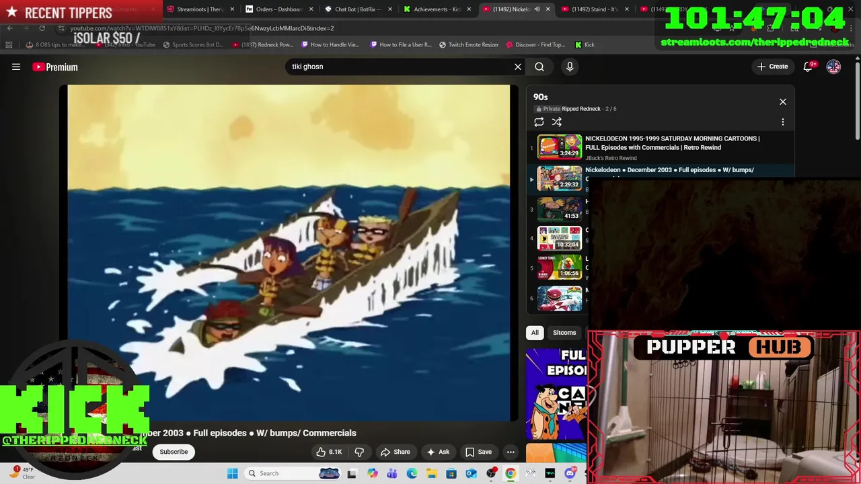Open the account avatar menu
Screen dimensions: 861x484
pyautogui.click(x=833, y=67)
